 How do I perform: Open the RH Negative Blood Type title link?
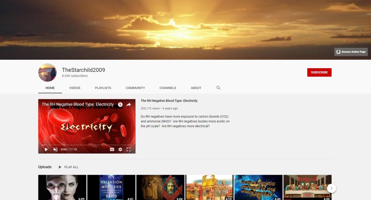point(169,101)
